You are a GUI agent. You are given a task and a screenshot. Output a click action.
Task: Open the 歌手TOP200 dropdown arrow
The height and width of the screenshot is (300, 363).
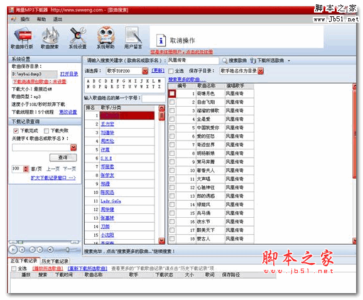145,71
